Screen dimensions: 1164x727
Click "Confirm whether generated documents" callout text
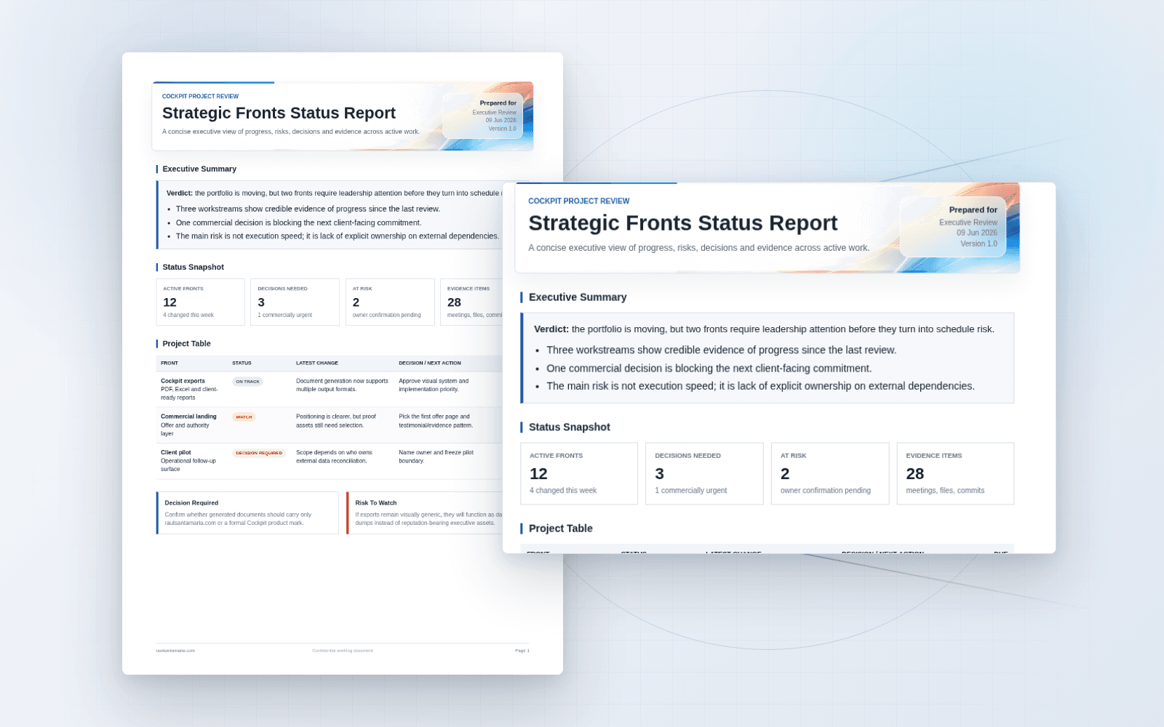coord(238,518)
